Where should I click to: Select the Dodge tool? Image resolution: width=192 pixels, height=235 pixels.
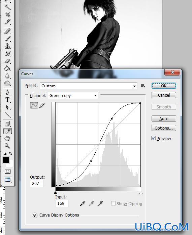7,83
